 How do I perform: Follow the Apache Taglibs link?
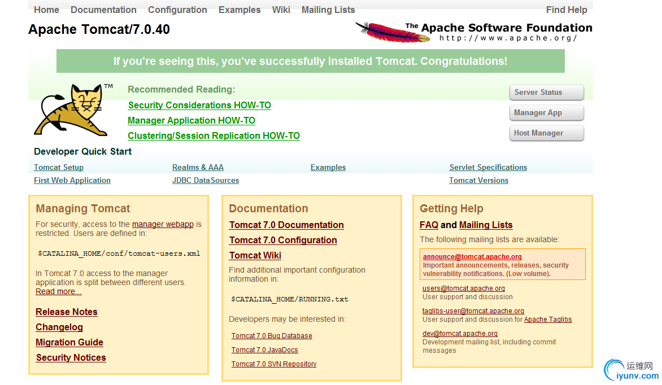pos(548,319)
